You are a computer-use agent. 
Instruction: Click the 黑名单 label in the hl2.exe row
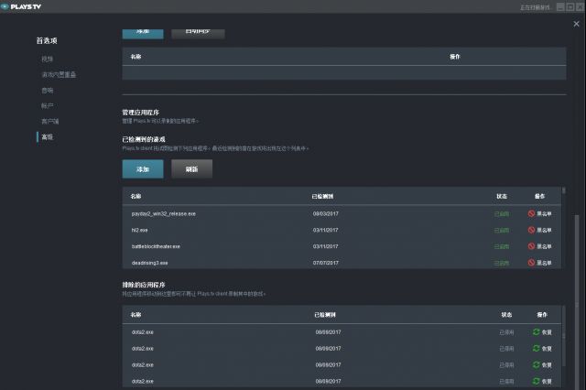click(x=544, y=230)
